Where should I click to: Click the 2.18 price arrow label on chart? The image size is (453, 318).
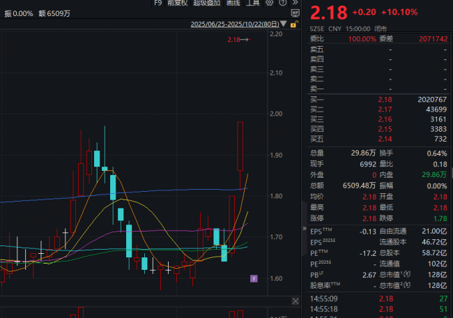click(238, 40)
